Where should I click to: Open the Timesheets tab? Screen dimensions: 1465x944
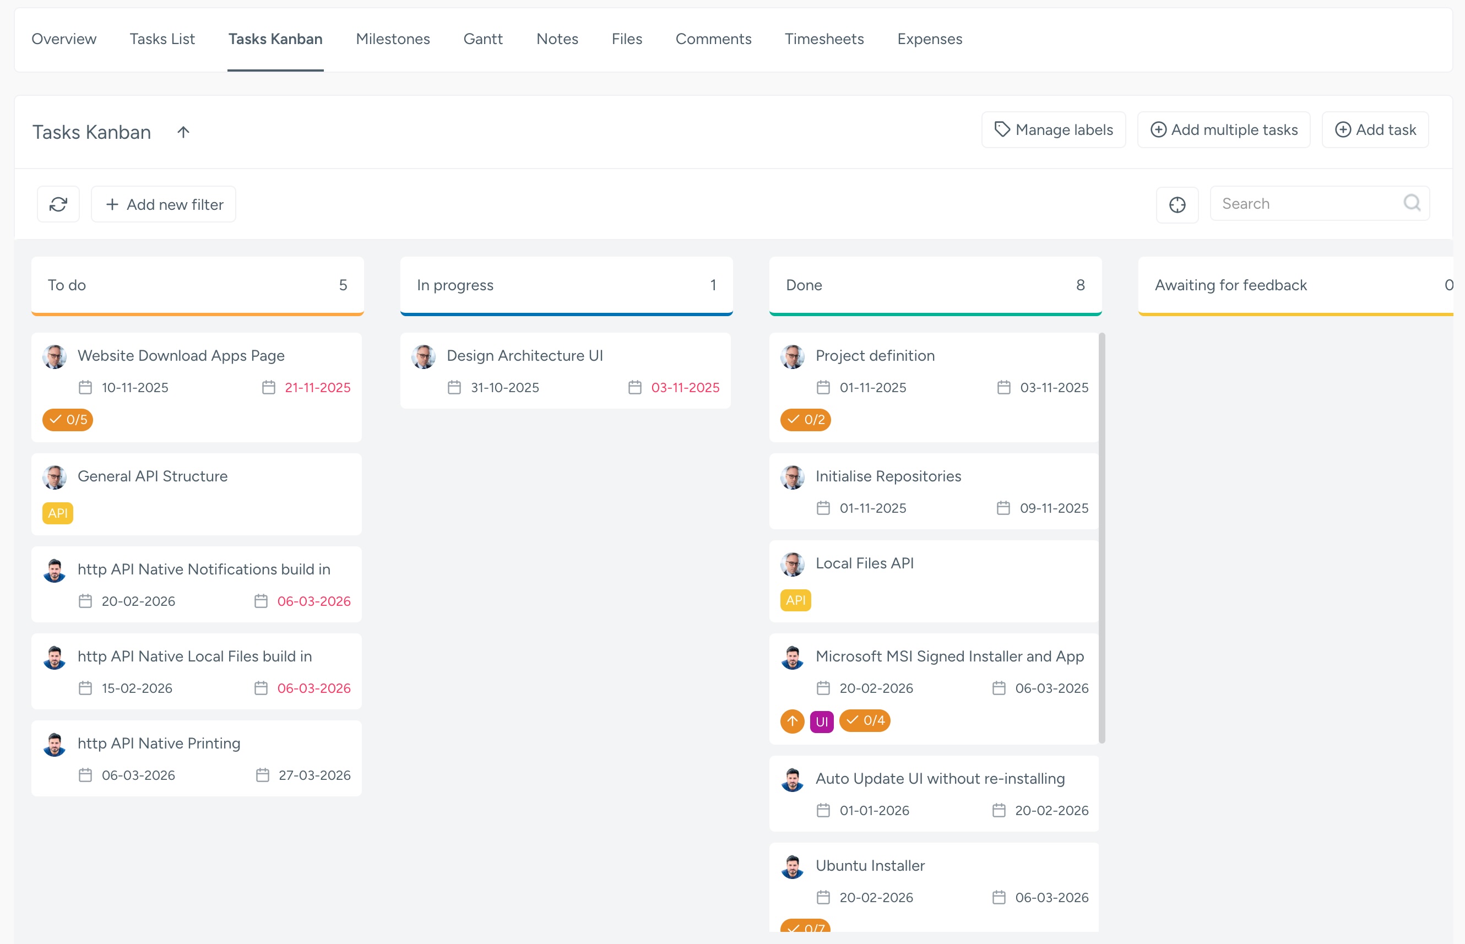pyautogui.click(x=824, y=39)
